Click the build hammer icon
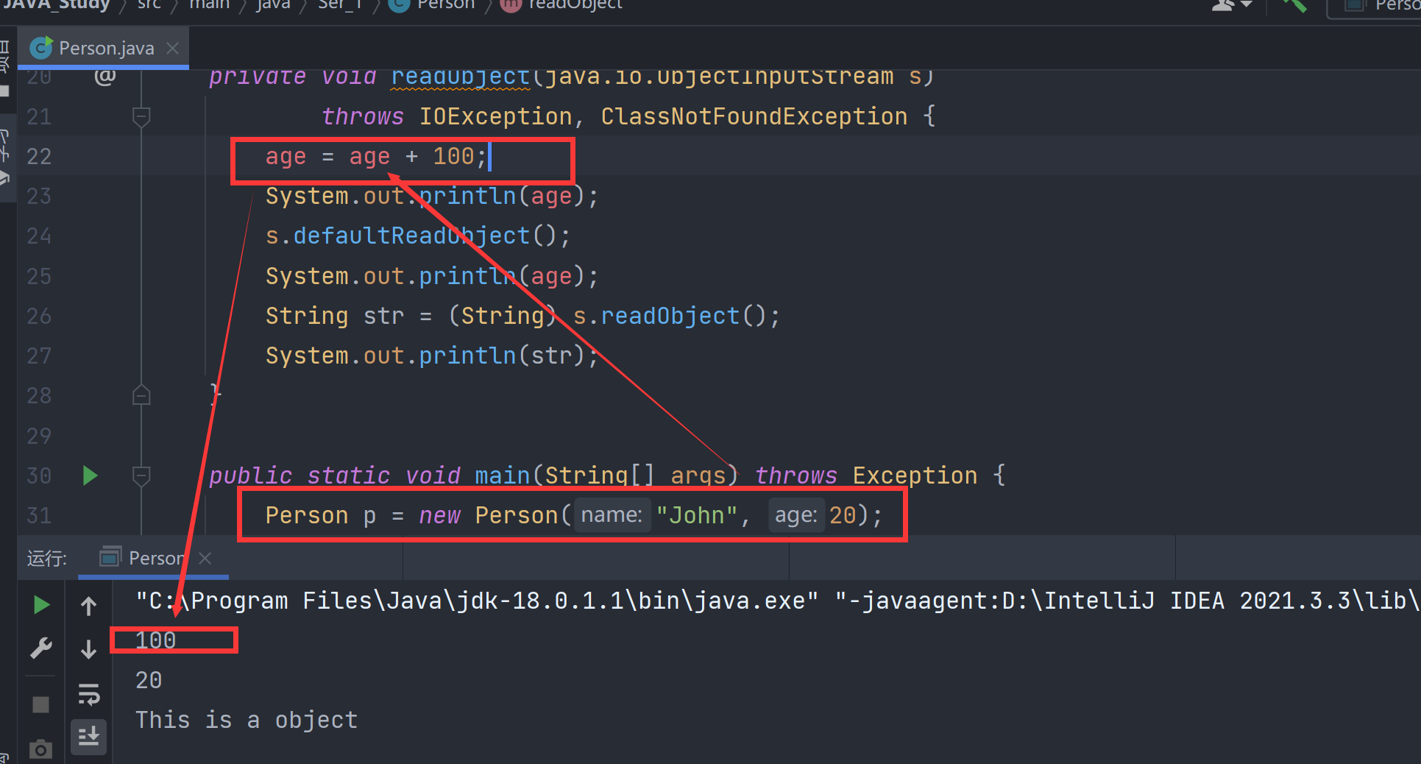Screen dimensions: 1421x764 click(1294, 5)
